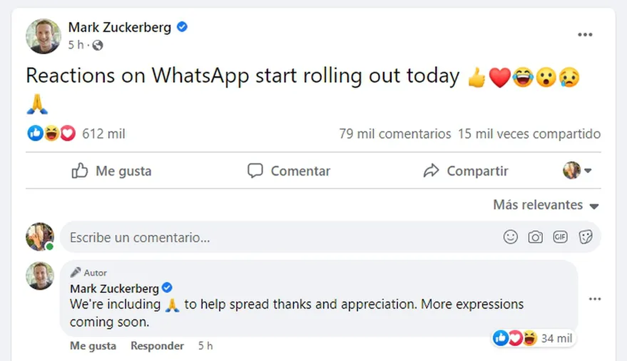Click the emoji icon in comment box
This screenshot has height=361, width=627.
[x=510, y=237]
